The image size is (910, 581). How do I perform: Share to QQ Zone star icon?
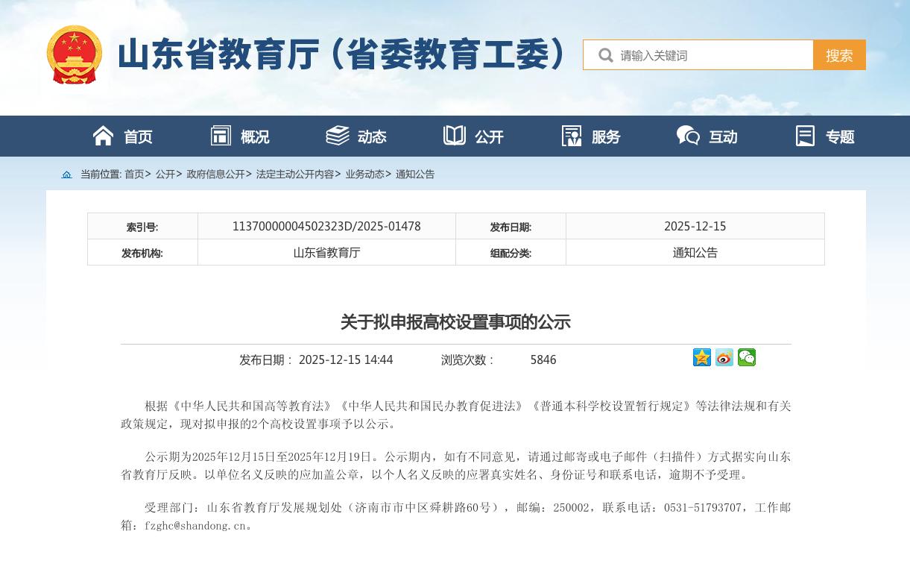[x=702, y=358]
